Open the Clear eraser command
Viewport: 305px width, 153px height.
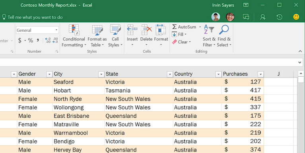(x=181, y=42)
